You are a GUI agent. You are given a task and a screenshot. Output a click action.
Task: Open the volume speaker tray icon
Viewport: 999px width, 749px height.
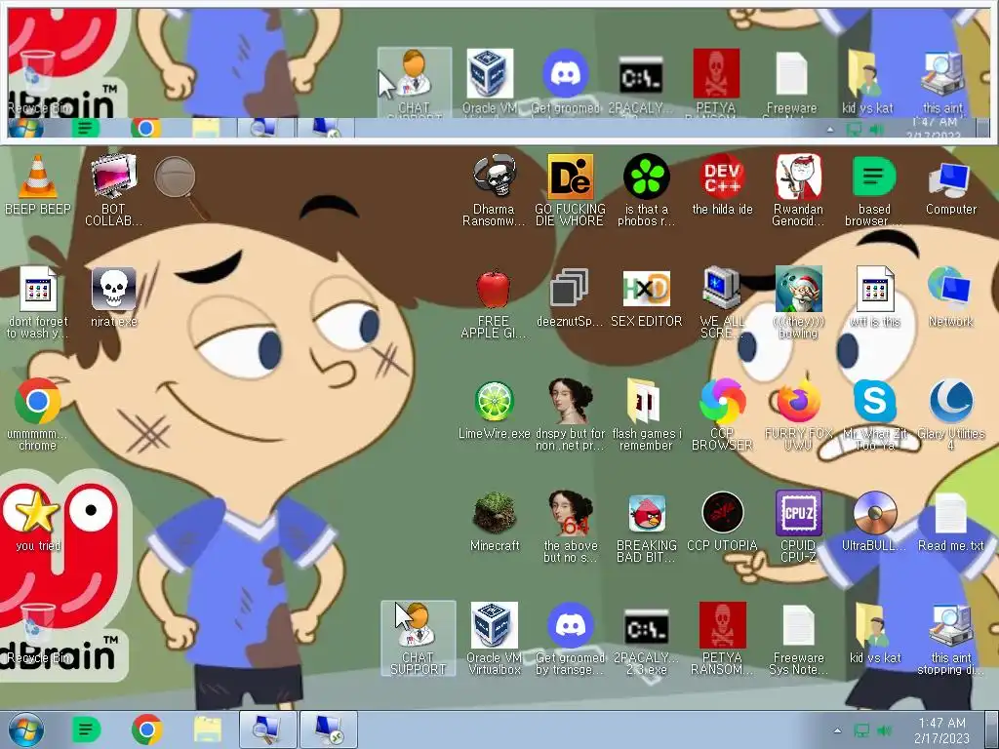pyautogui.click(x=884, y=730)
